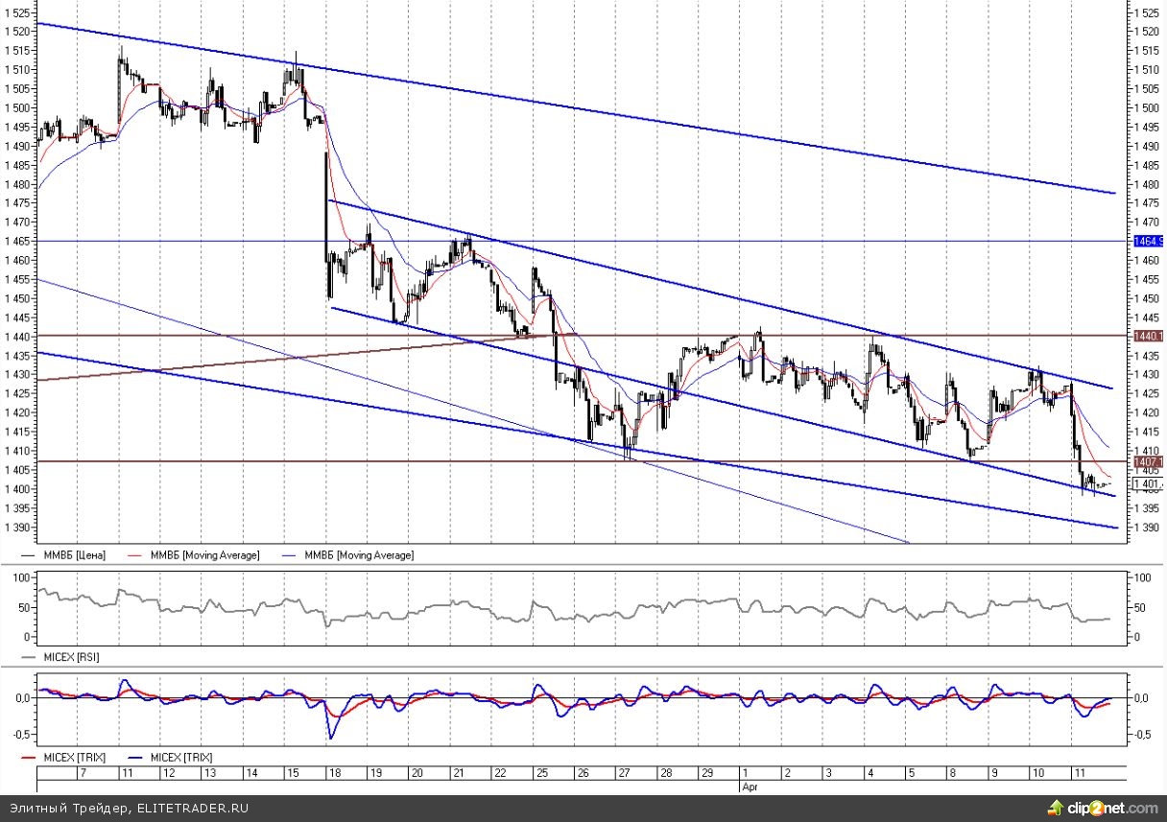Toggle the blue ММВБ [Moving Average] legend entry
The width and height of the screenshot is (1167, 822).
point(355,555)
